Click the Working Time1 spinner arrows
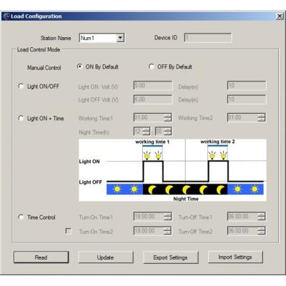This screenshot has width=286, height=286. pyautogui.click(x=168, y=117)
